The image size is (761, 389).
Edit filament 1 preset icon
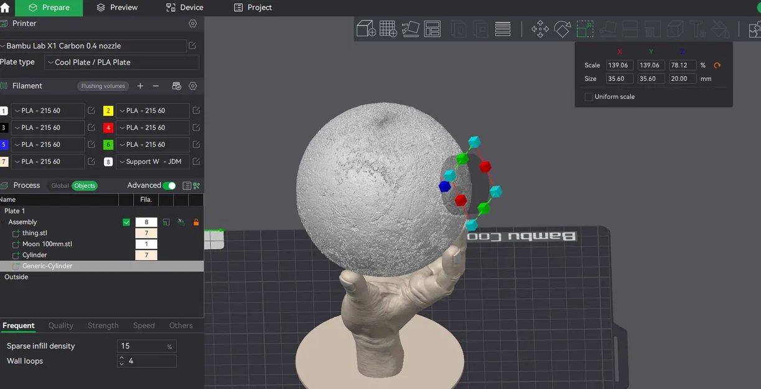click(91, 111)
